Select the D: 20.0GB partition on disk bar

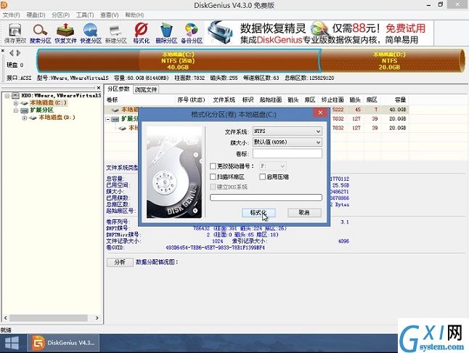(391, 61)
